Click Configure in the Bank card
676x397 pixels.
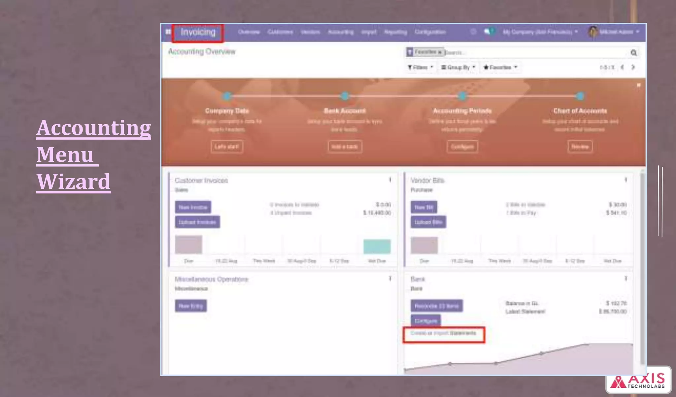click(x=426, y=321)
